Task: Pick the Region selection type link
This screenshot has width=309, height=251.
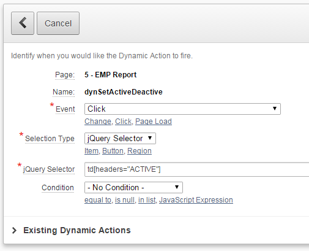Action: [x=140, y=151]
